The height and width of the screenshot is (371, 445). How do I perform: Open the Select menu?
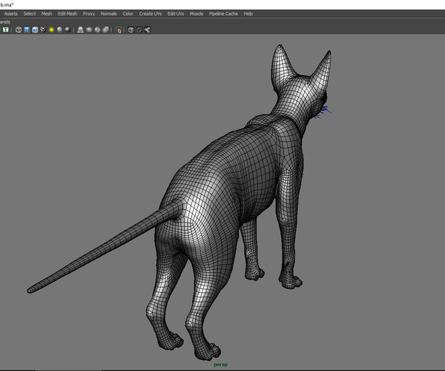coord(30,13)
